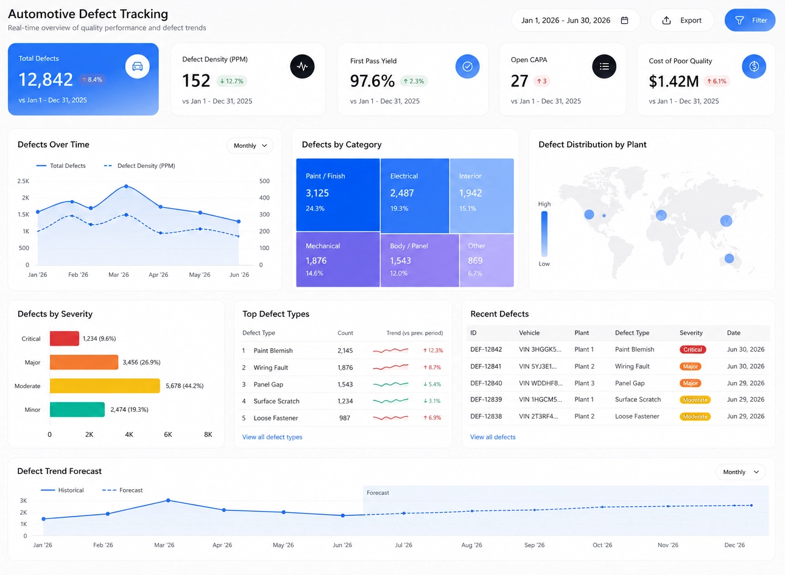Select the Body / Panel treemap tile
Viewport: 785px width, 575px height.
coord(420,260)
